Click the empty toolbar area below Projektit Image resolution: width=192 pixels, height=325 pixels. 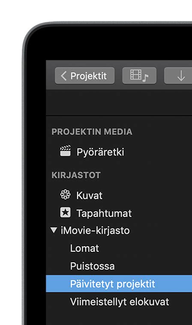click(x=119, y=102)
